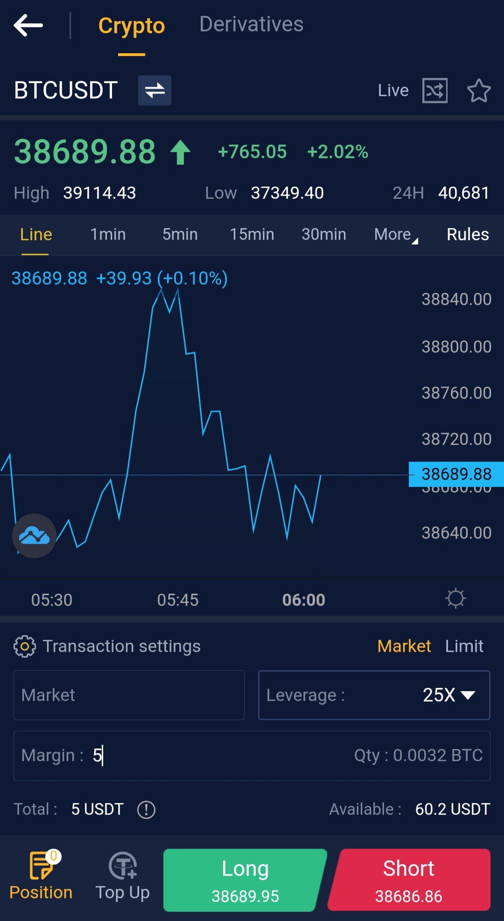Tap the back arrow icon

(x=28, y=25)
